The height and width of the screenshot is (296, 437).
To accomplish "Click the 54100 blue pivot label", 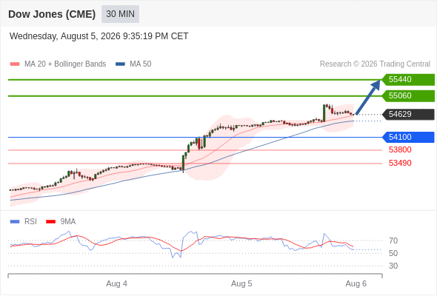I will coord(408,137).
